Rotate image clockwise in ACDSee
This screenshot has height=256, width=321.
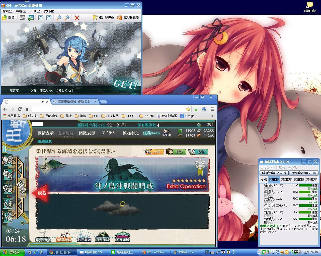(49, 18)
